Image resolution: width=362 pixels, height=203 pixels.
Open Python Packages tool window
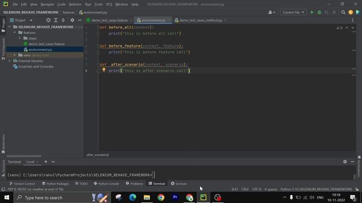pos(55,184)
